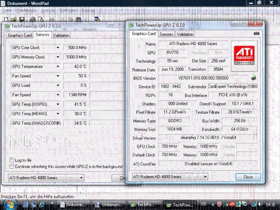280x210 pixels.
Task: Click the Save floppy icon in WordPad toolbar
Action: tap(22, 19)
